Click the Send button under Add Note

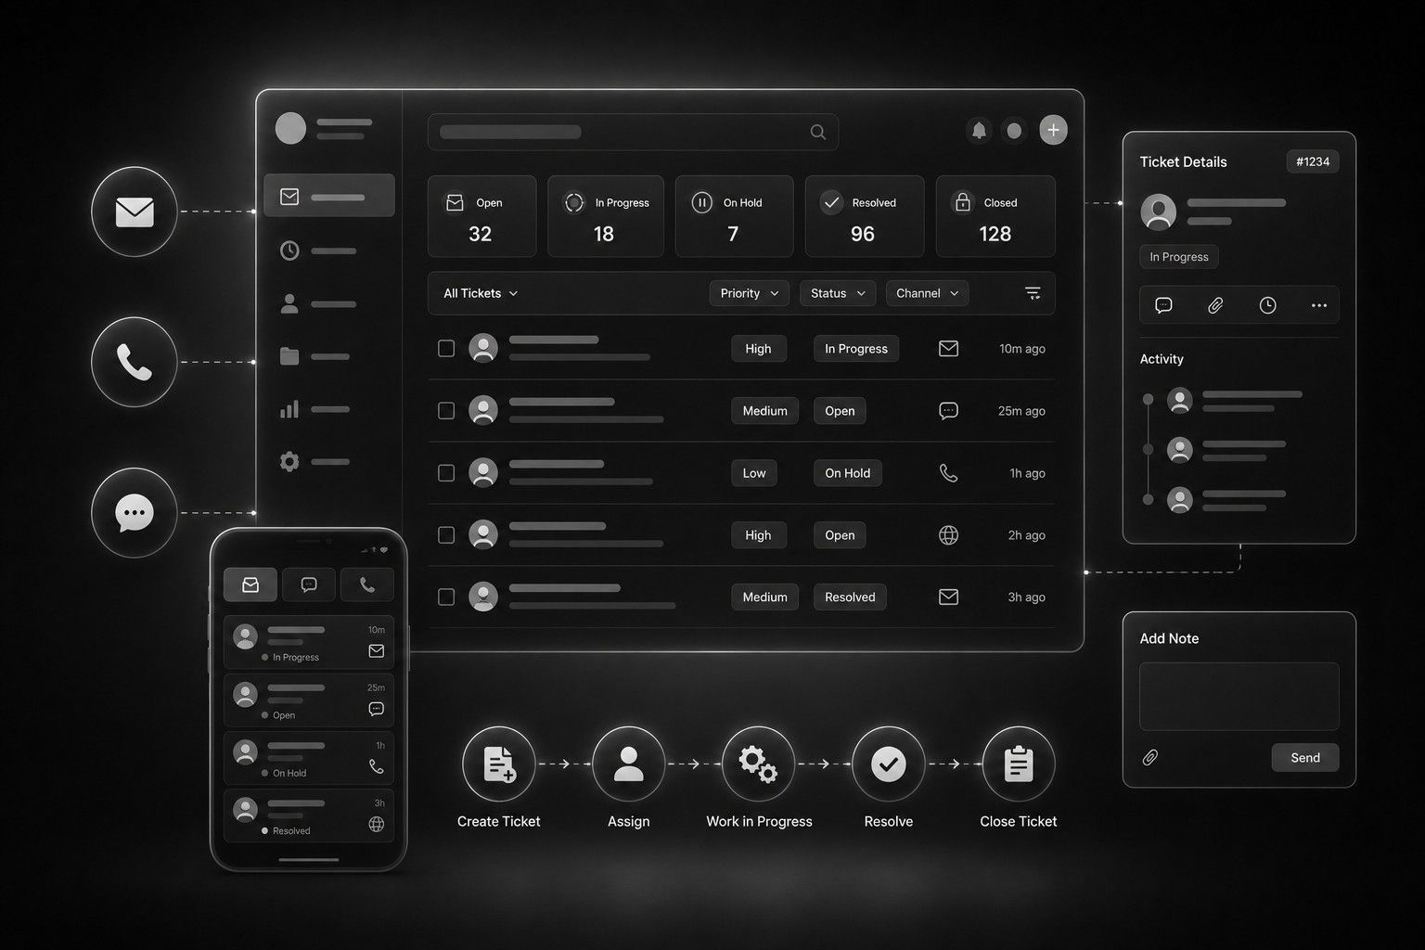[1305, 758]
